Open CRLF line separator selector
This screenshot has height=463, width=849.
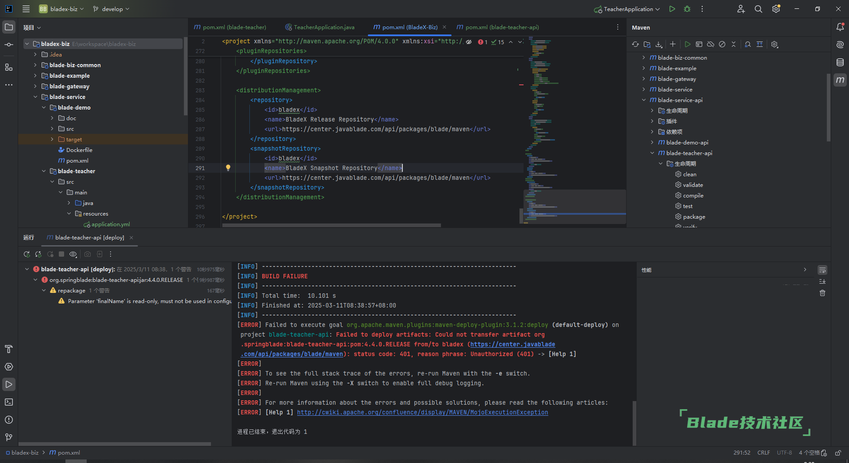764,452
